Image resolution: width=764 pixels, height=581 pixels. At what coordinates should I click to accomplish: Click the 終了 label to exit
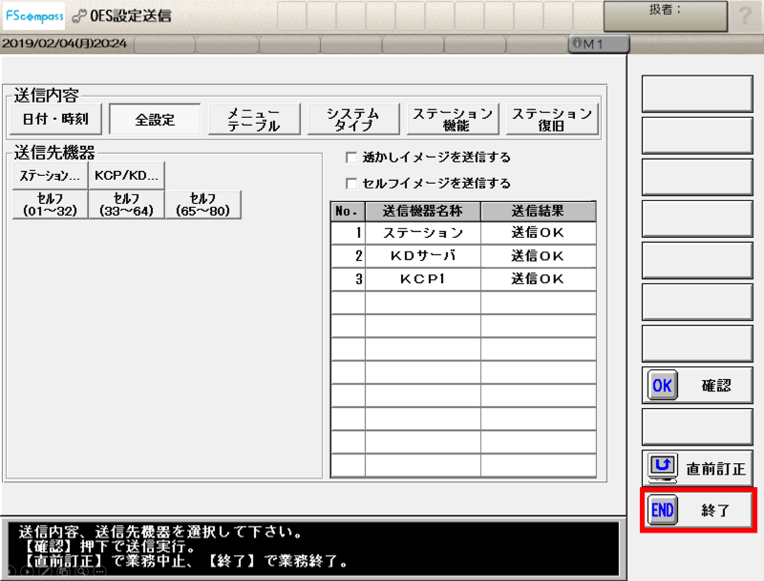coord(715,510)
